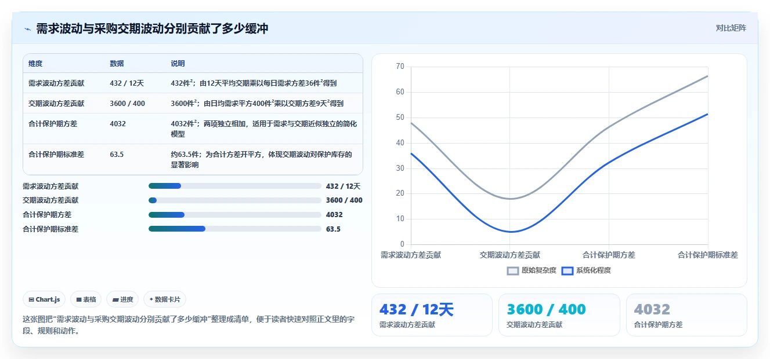Open the 4032 data card
The width and height of the screenshot is (770, 359).
(686, 315)
